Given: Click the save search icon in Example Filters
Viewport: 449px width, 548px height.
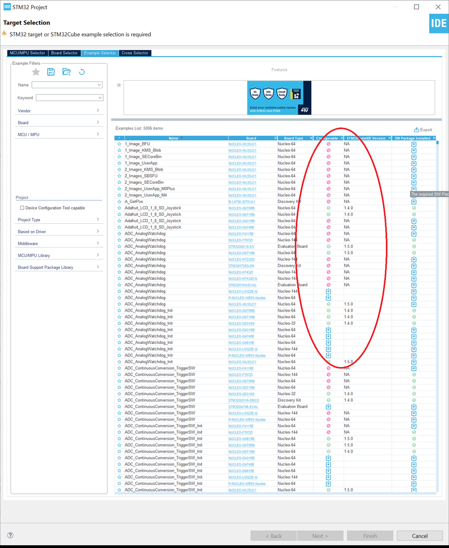Looking at the screenshot, I should click(51, 72).
